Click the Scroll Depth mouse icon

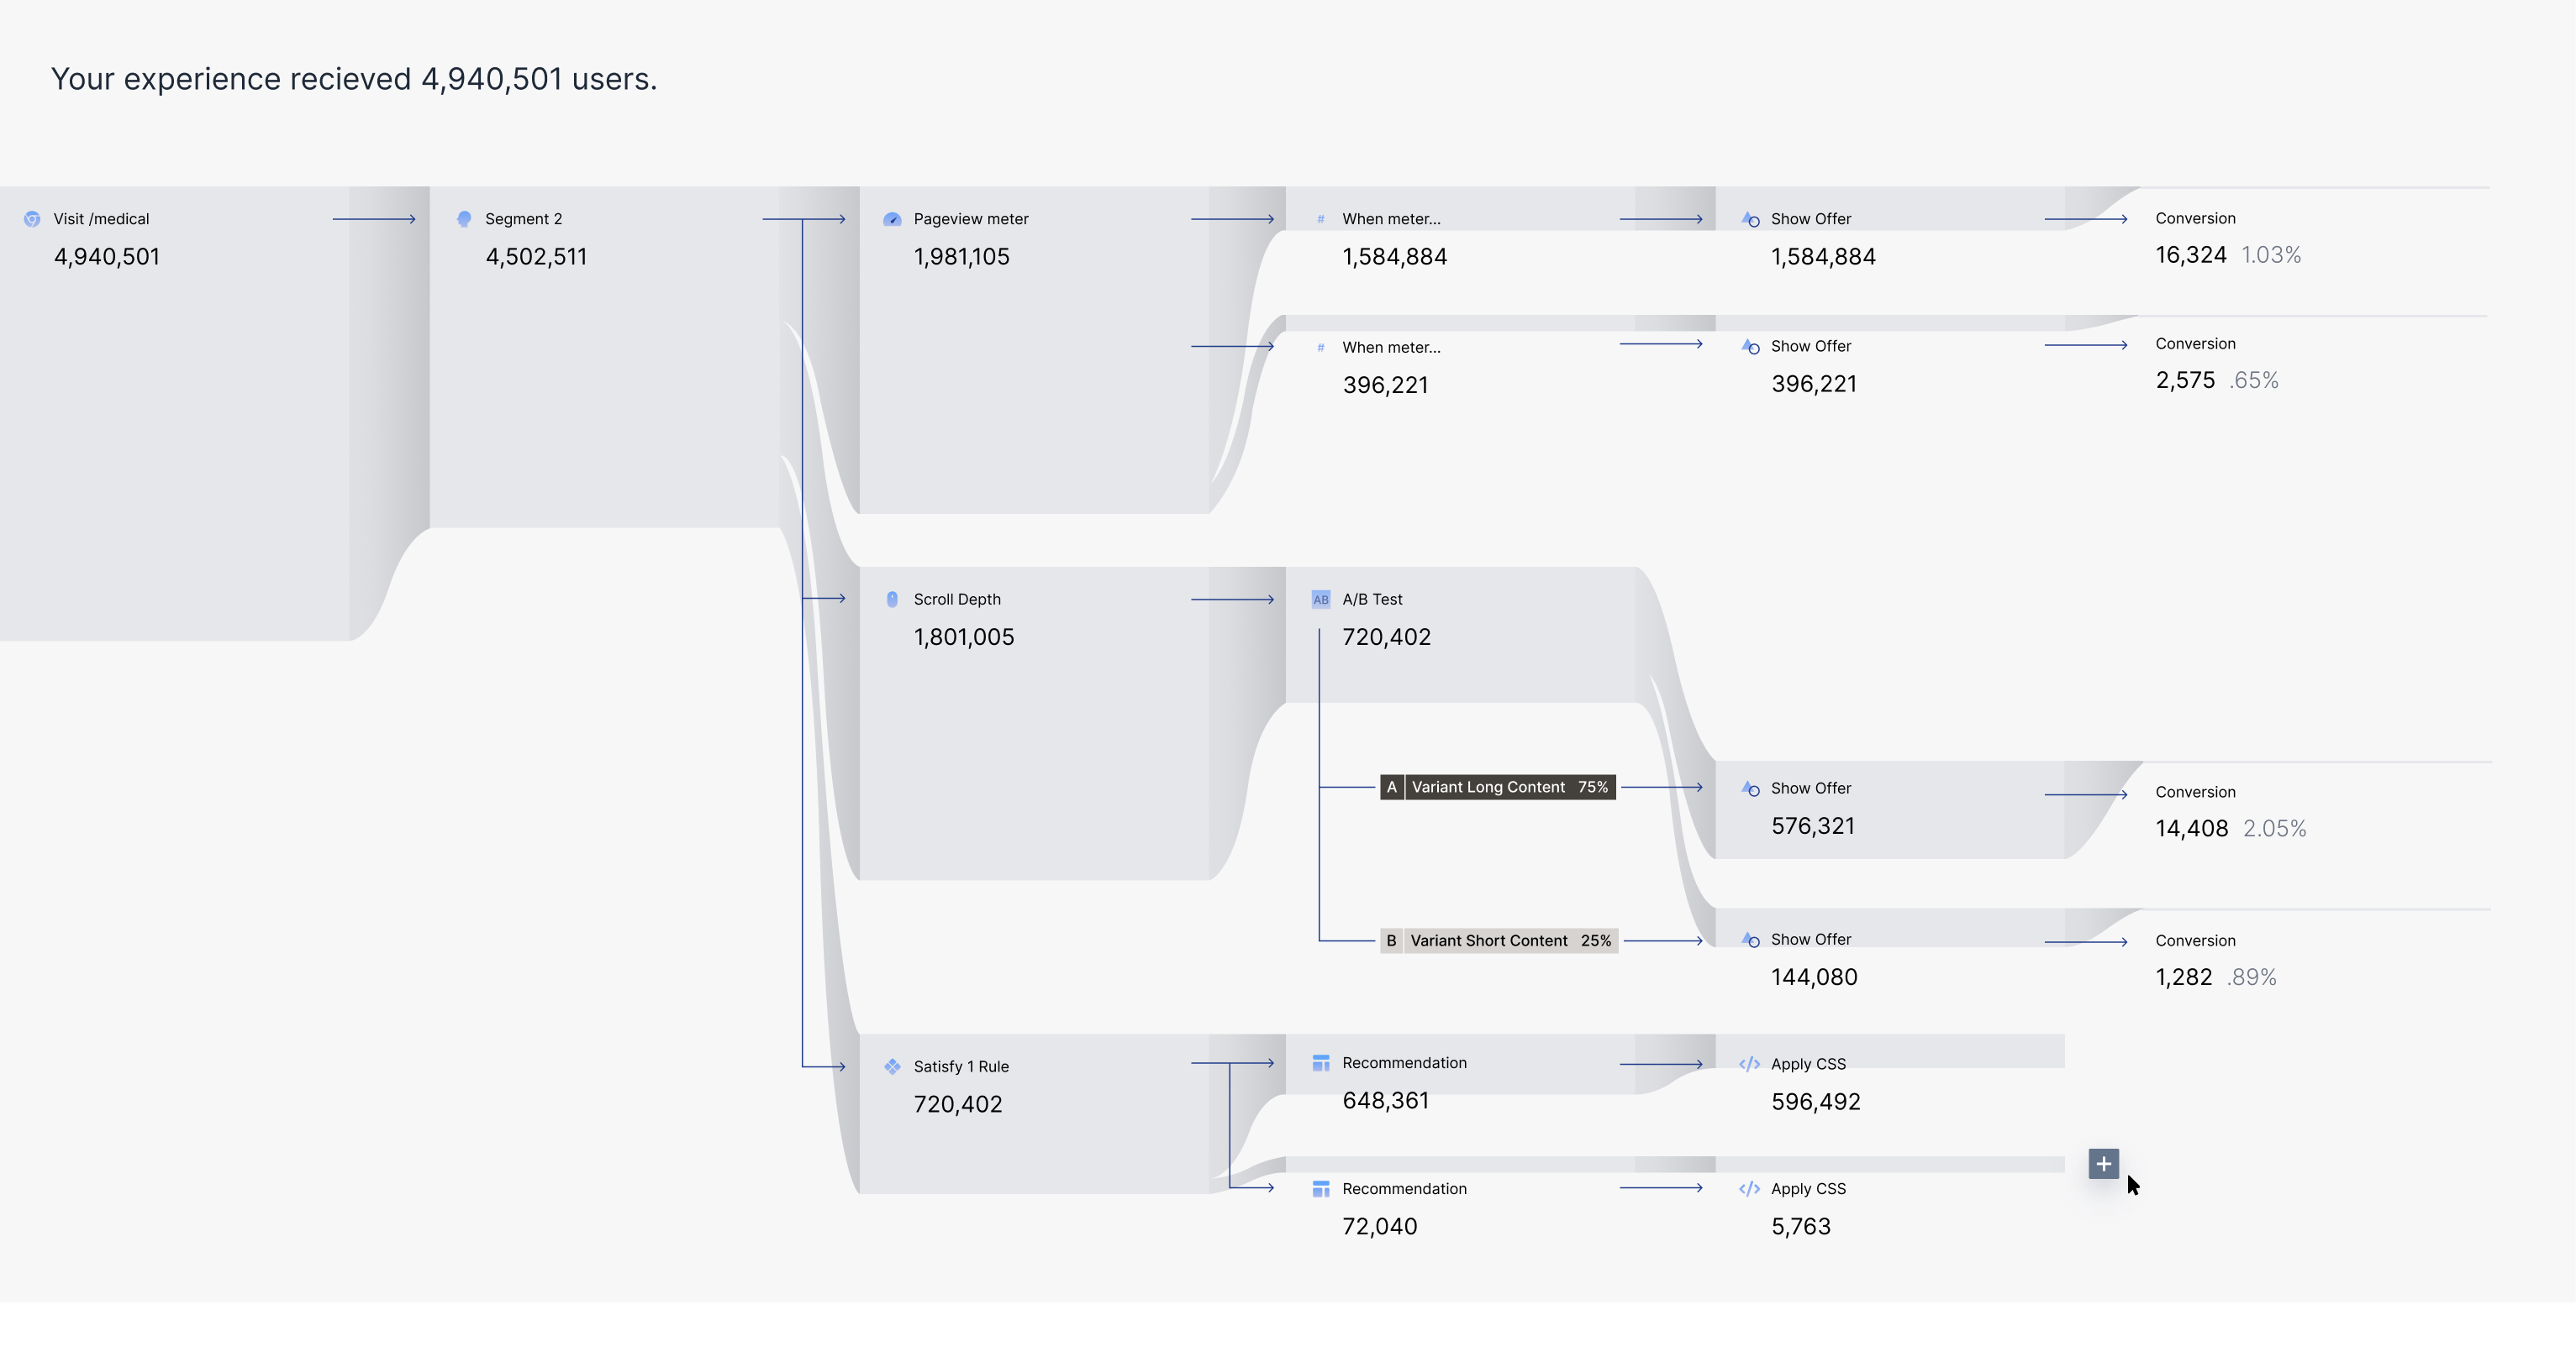[892, 600]
